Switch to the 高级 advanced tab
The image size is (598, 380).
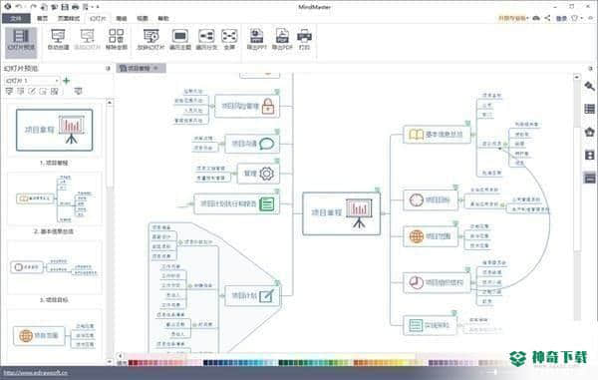pyautogui.click(x=122, y=18)
